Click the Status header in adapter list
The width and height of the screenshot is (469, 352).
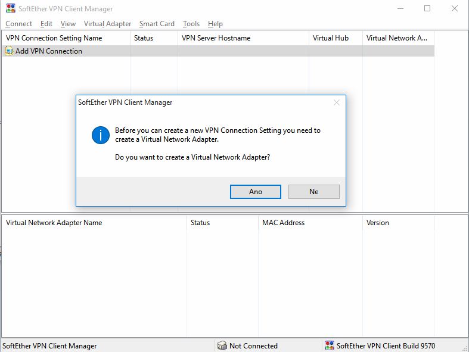click(x=222, y=223)
